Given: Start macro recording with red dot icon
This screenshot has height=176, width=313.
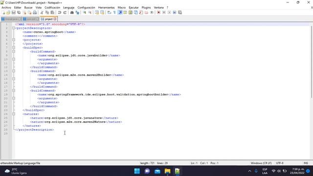Looking at the screenshot, I should click(x=158, y=13).
